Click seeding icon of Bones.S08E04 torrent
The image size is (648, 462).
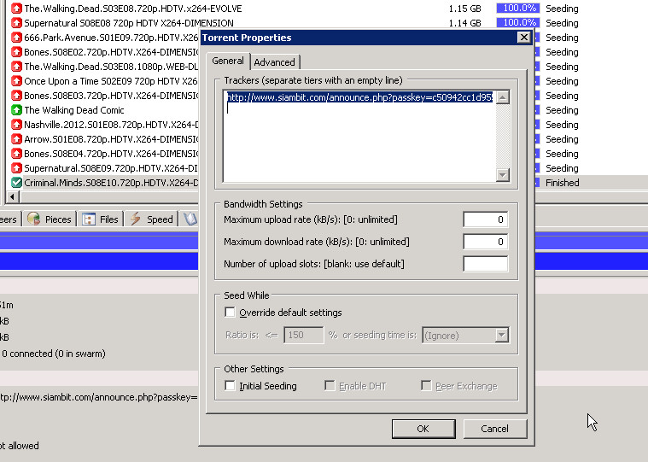pyautogui.click(x=16, y=154)
